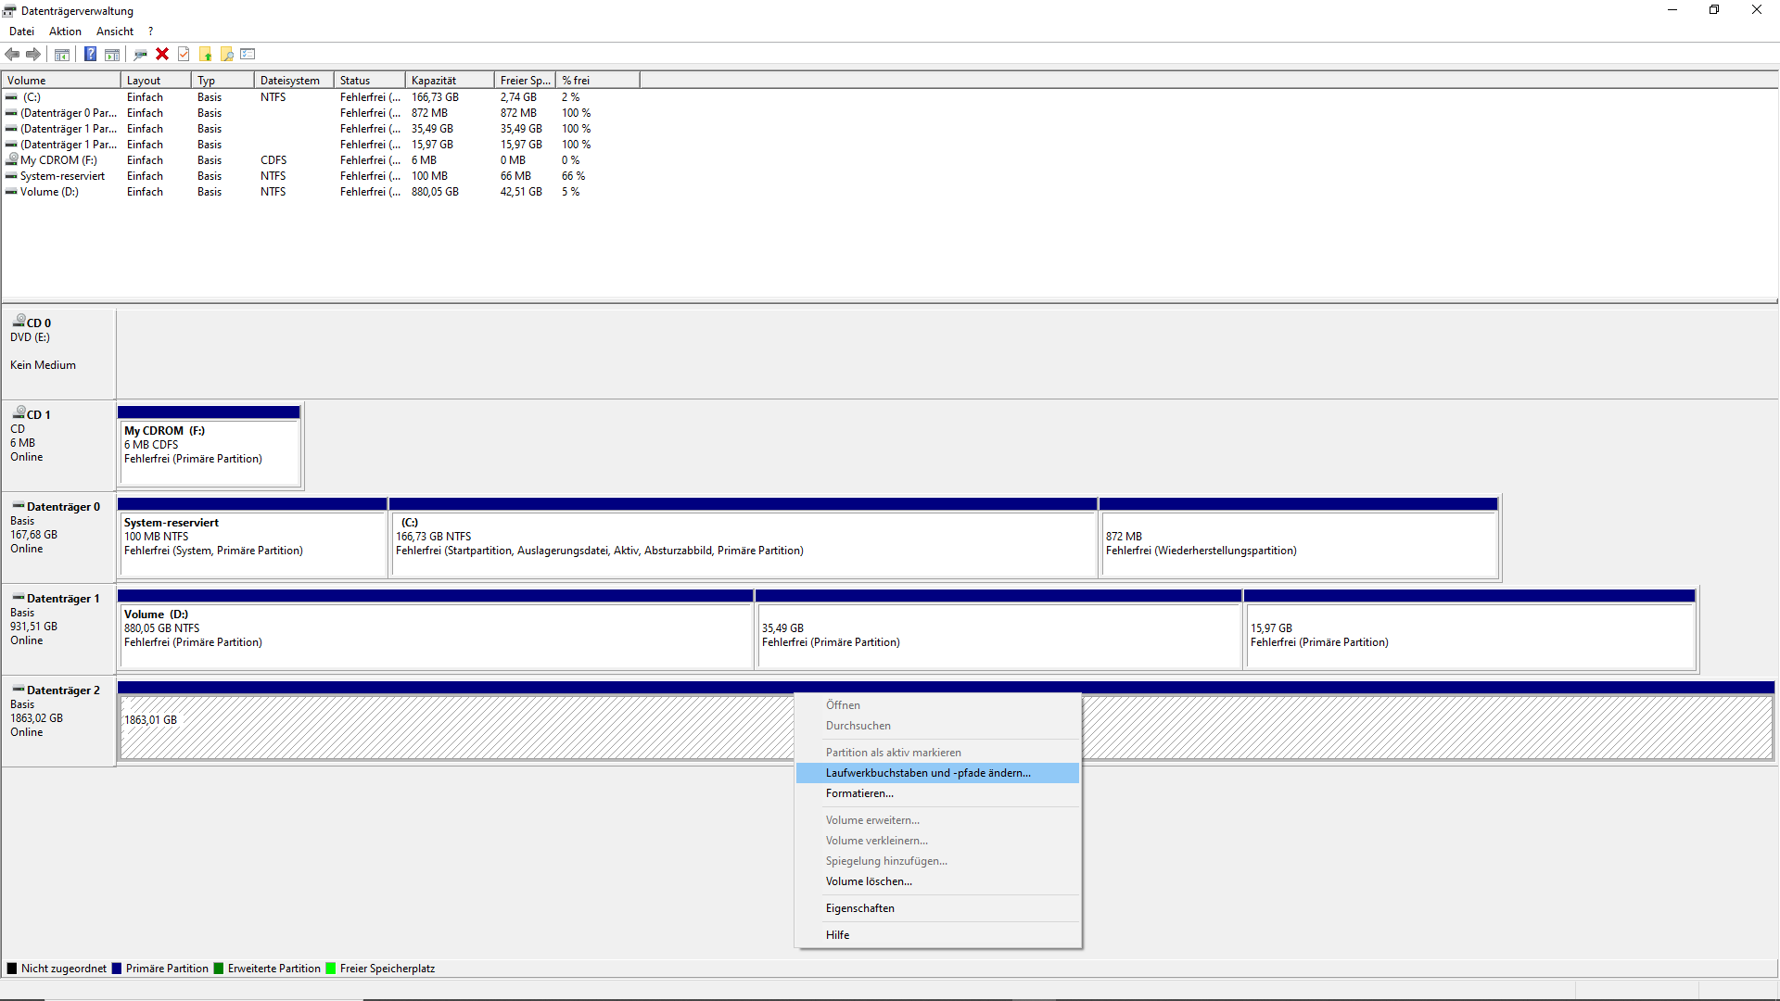Click the 15,97 GB capacity cell in list
This screenshot has height=1001, width=1780.
(x=432, y=145)
